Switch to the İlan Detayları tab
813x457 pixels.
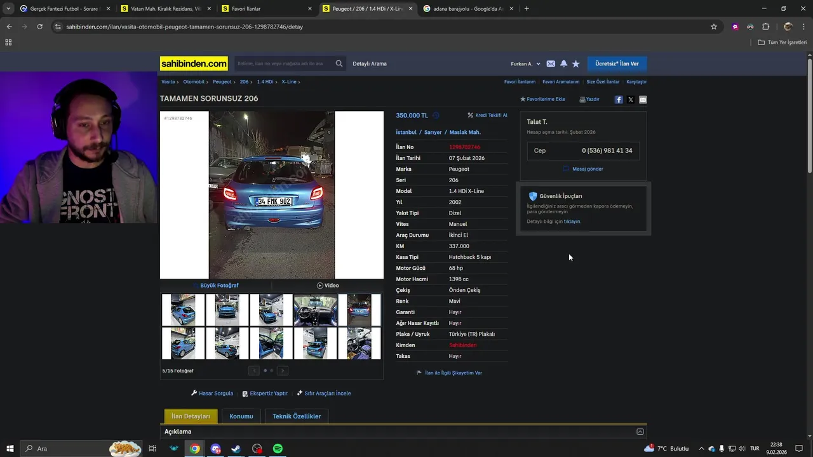191,416
